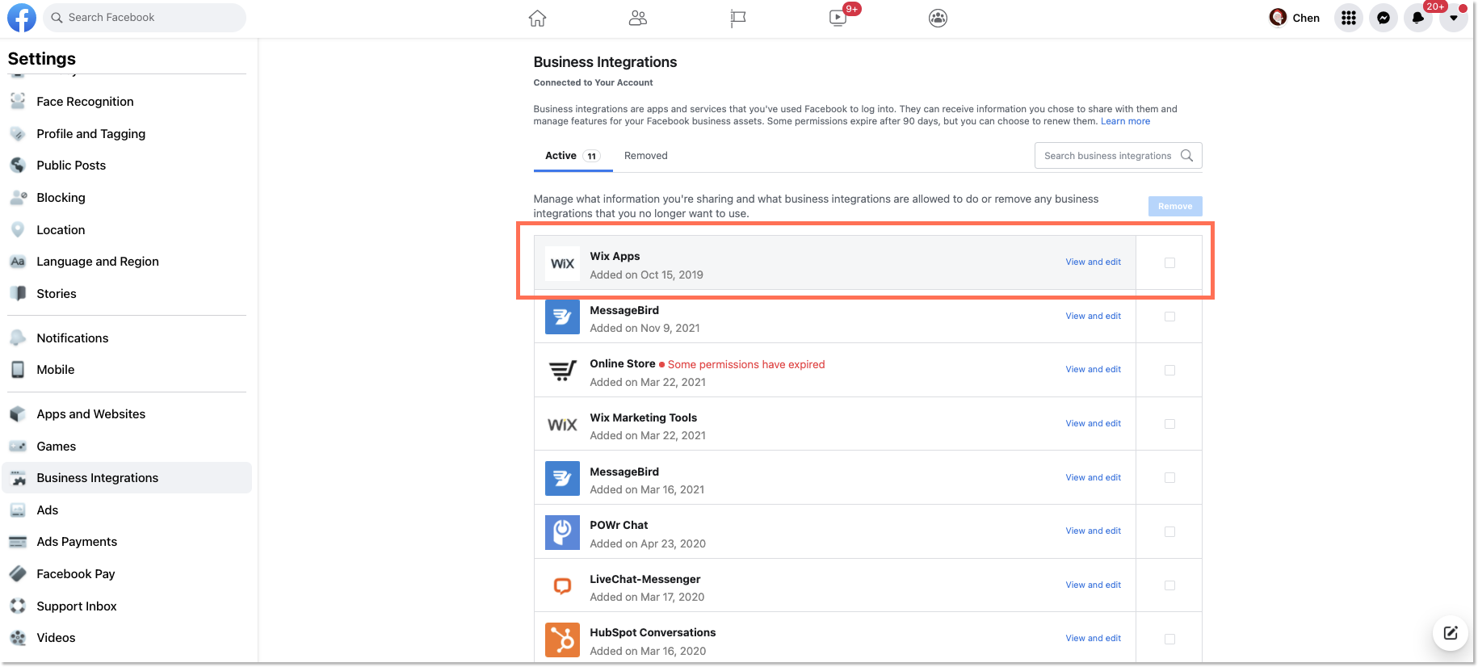View and edit POWr Chat
The width and height of the screenshot is (1478, 667).
(1093, 531)
